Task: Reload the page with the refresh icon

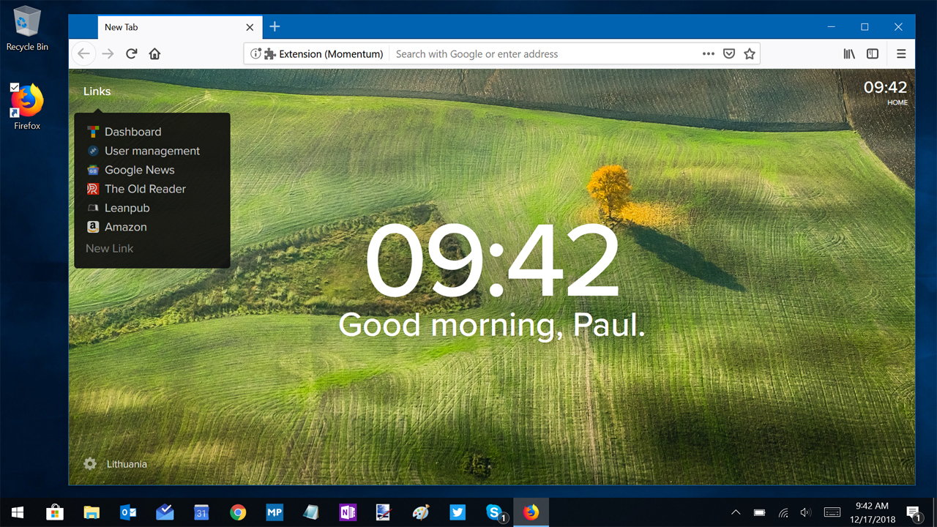Action: [x=132, y=53]
